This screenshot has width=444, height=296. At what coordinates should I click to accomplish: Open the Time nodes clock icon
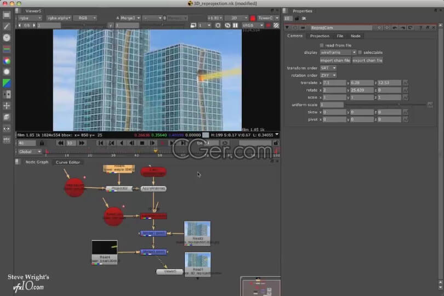click(x=7, y=38)
